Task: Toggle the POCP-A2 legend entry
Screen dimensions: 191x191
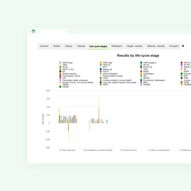Action: pyautogui.click(x=146, y=67)
